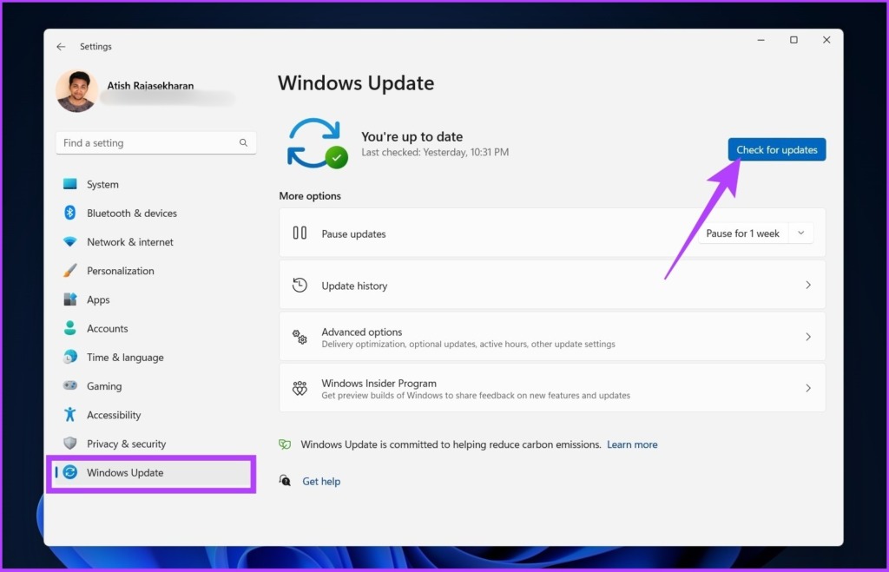This screenshot has width=889, height=572.
Task: Open the Windows Insider Program row
Action: click(x=552, y=388)
